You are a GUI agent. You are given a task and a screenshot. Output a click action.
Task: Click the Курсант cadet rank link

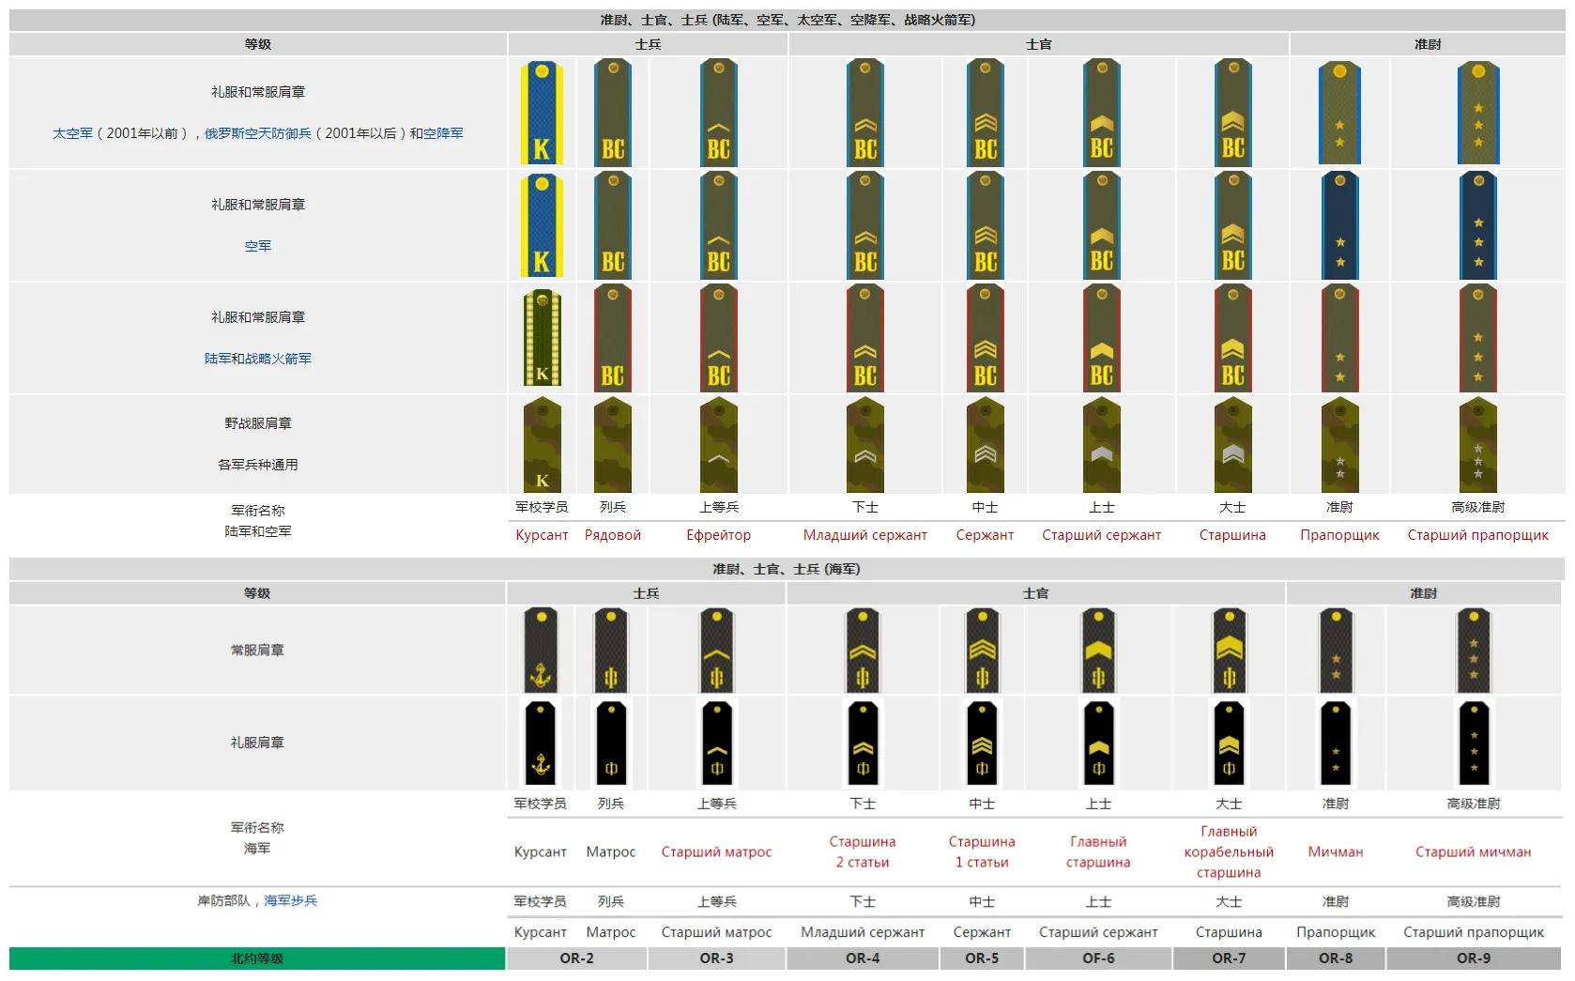542,535
